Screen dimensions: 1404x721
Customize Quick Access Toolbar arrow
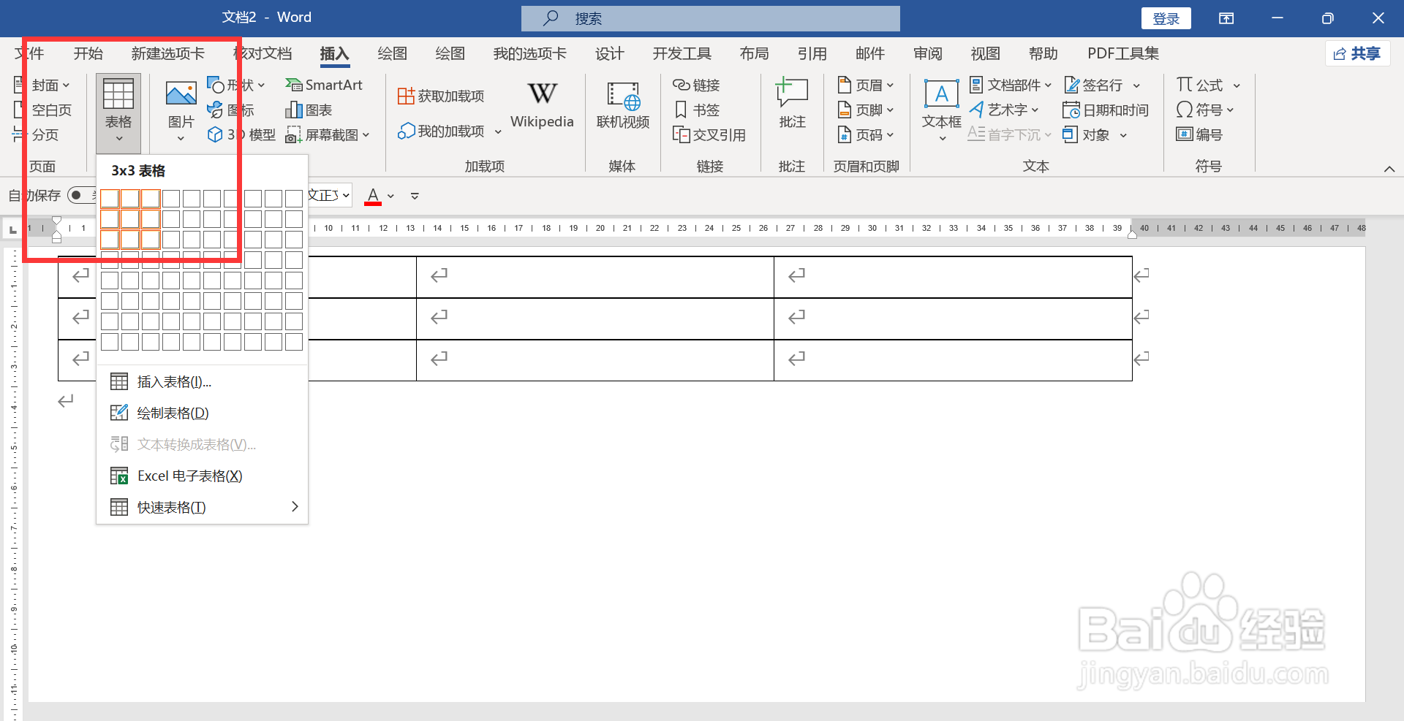point(415,196)
